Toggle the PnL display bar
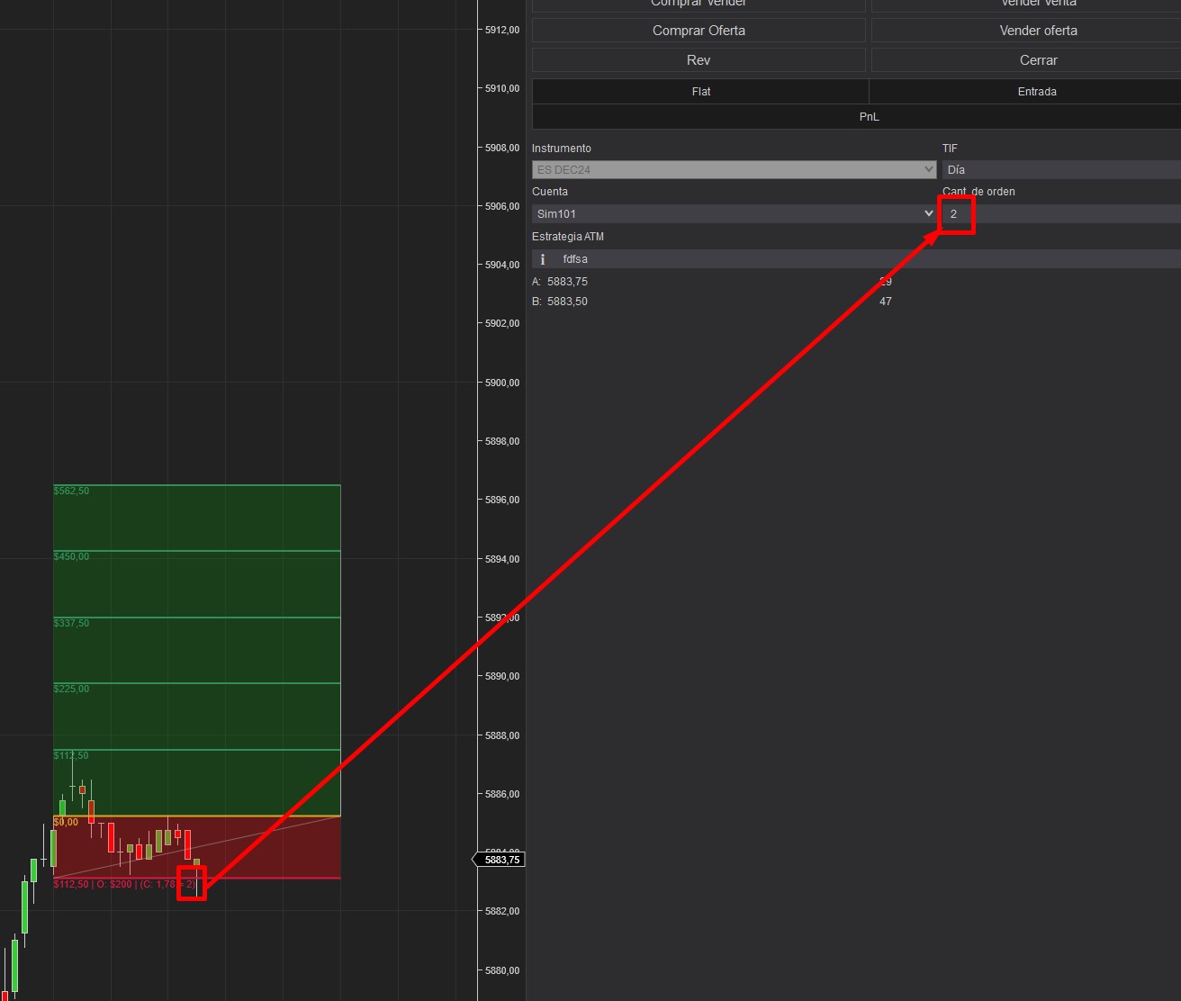 tap(868, 117)
